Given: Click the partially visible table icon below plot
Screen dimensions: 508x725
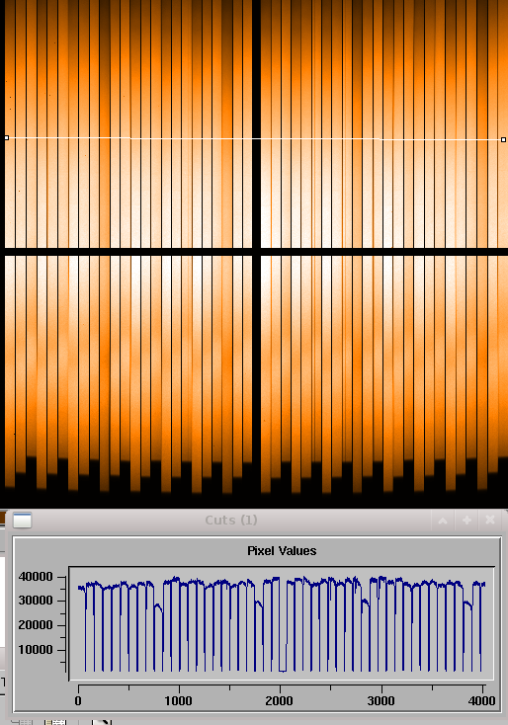Looking at the screenshot, I should [x=55, y=722].
